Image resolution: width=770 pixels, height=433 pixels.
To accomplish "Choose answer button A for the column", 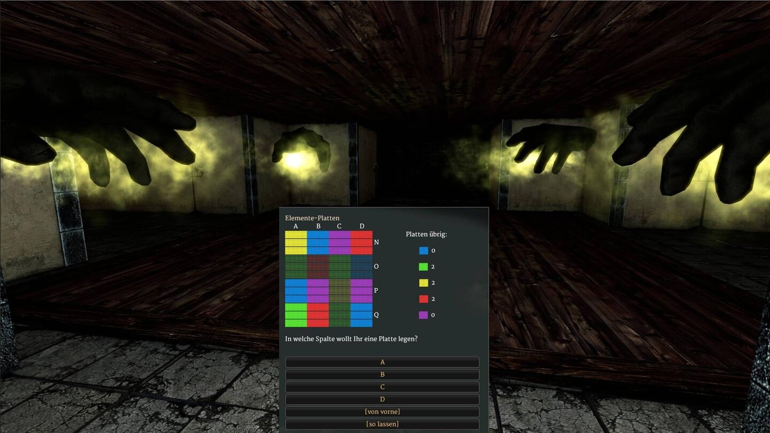I will click(382, 362).
